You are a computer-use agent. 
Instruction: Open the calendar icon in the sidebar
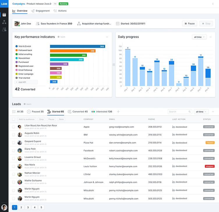click(4, 15)
